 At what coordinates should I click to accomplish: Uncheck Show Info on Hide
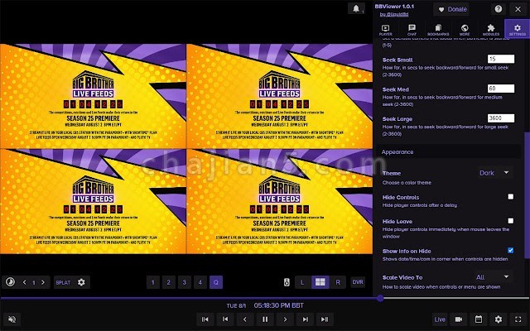click(x=510, y=250)
